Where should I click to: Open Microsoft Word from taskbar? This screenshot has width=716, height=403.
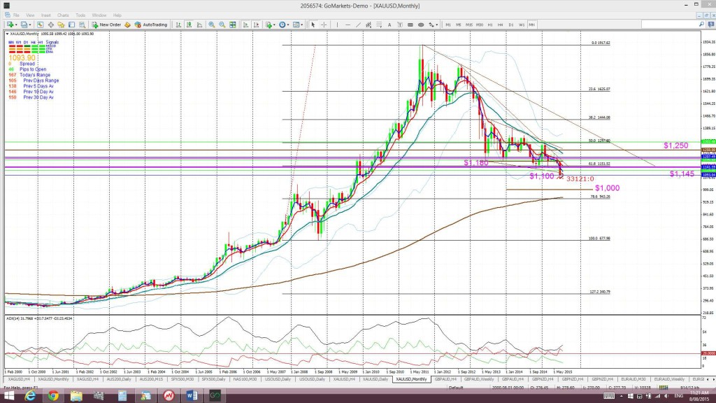point(192,396)
